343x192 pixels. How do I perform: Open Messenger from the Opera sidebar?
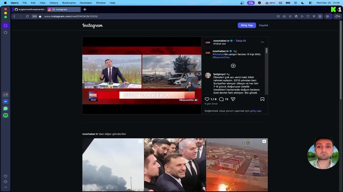pyautogui.click(x=5, y=102)
